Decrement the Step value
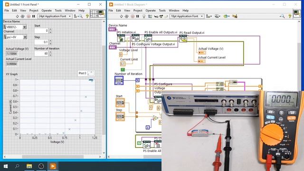 [x=50, y=43]
